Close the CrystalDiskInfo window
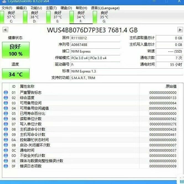This screenshot has height=184, width=184. 179,1
